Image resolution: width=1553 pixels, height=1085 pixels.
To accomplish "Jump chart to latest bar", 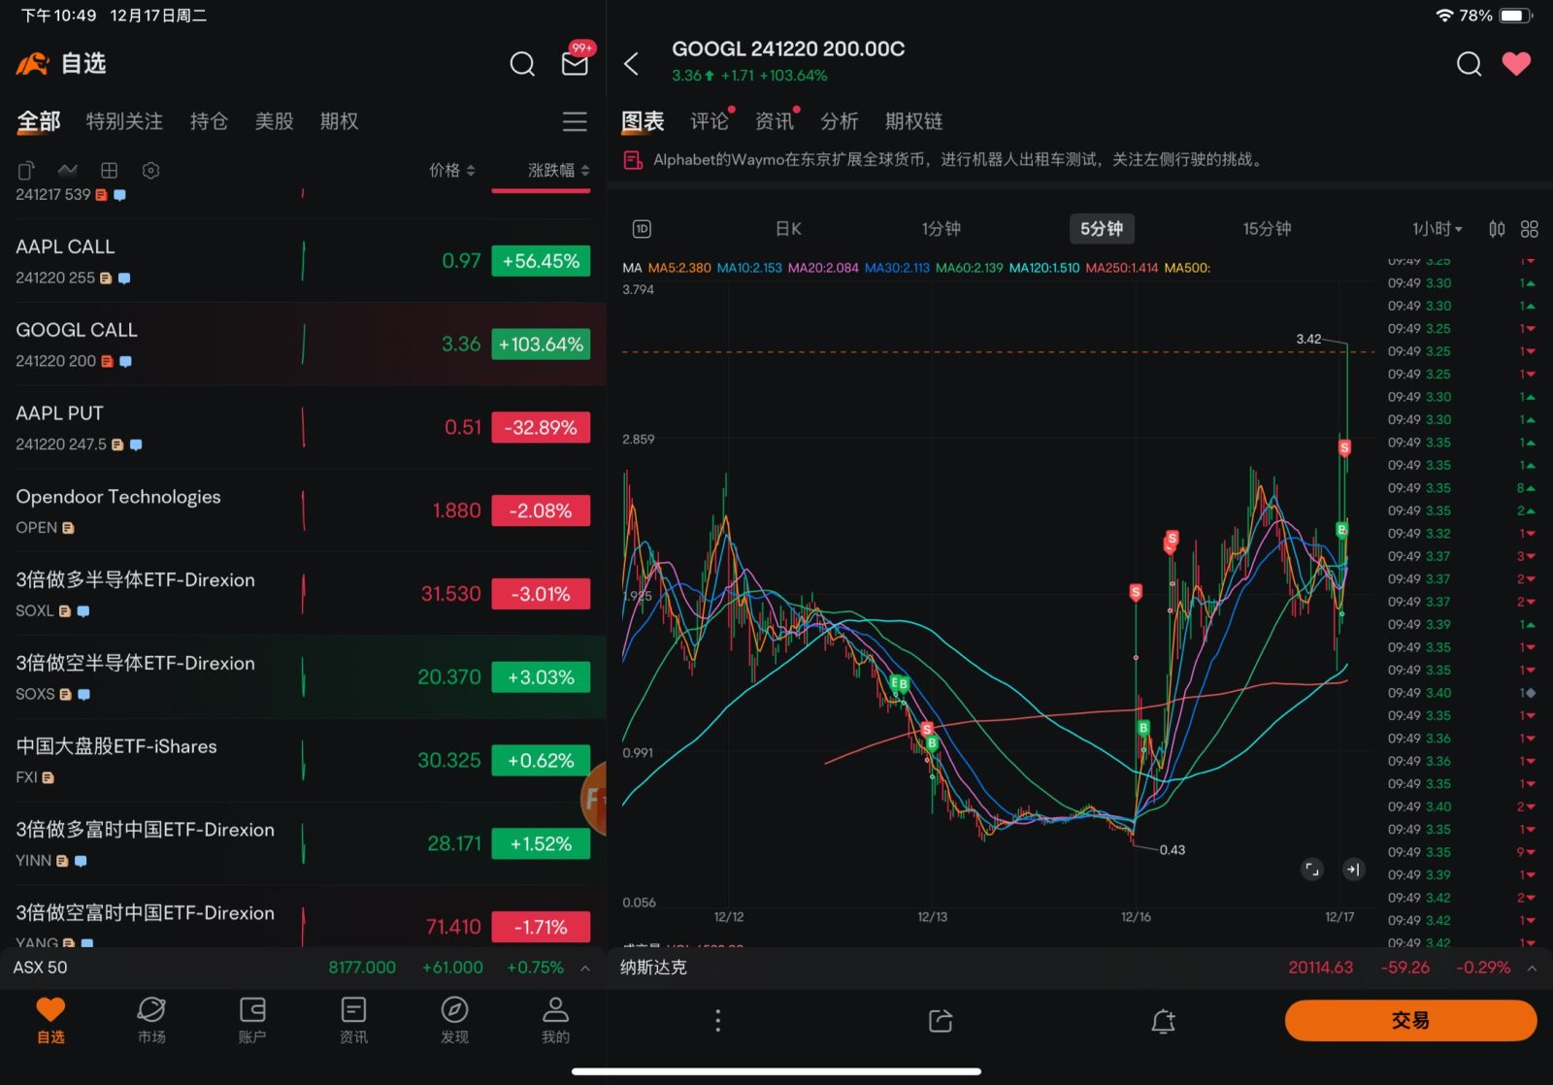I will [1353, 869].
